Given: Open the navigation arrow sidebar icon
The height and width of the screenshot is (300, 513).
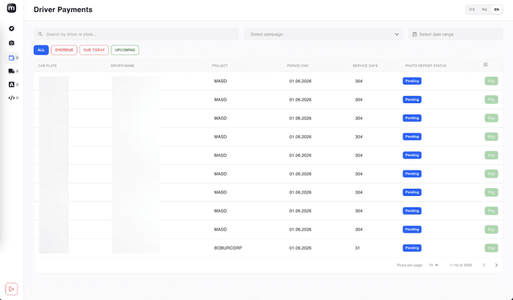Looking at the screenshot, I should pyautogui.click(x=11, y=29).
